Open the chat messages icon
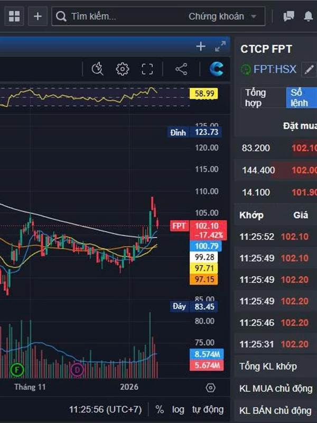The width and height of the screenshot is (317, 423). tap(288, 16)
